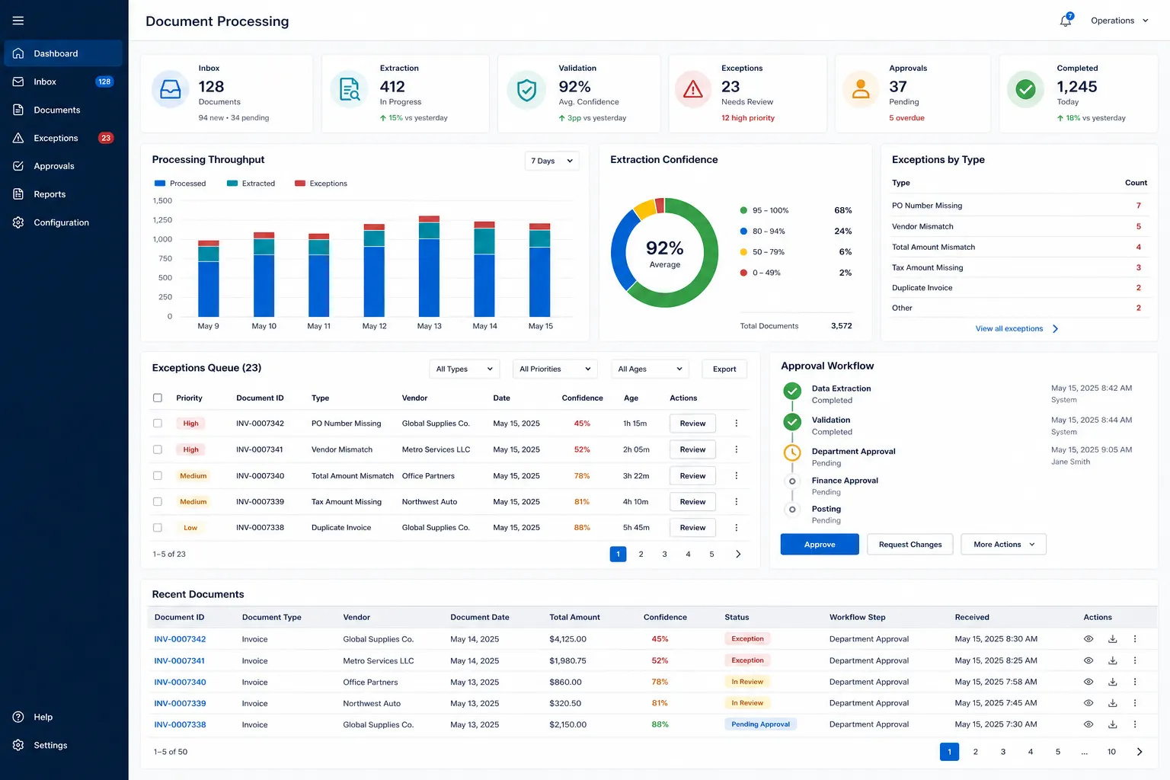This screenshot has width=1170, height=780.
Task: Open Approvals in the sidebar
Action: pyautogui.click(x=63, y=166)
